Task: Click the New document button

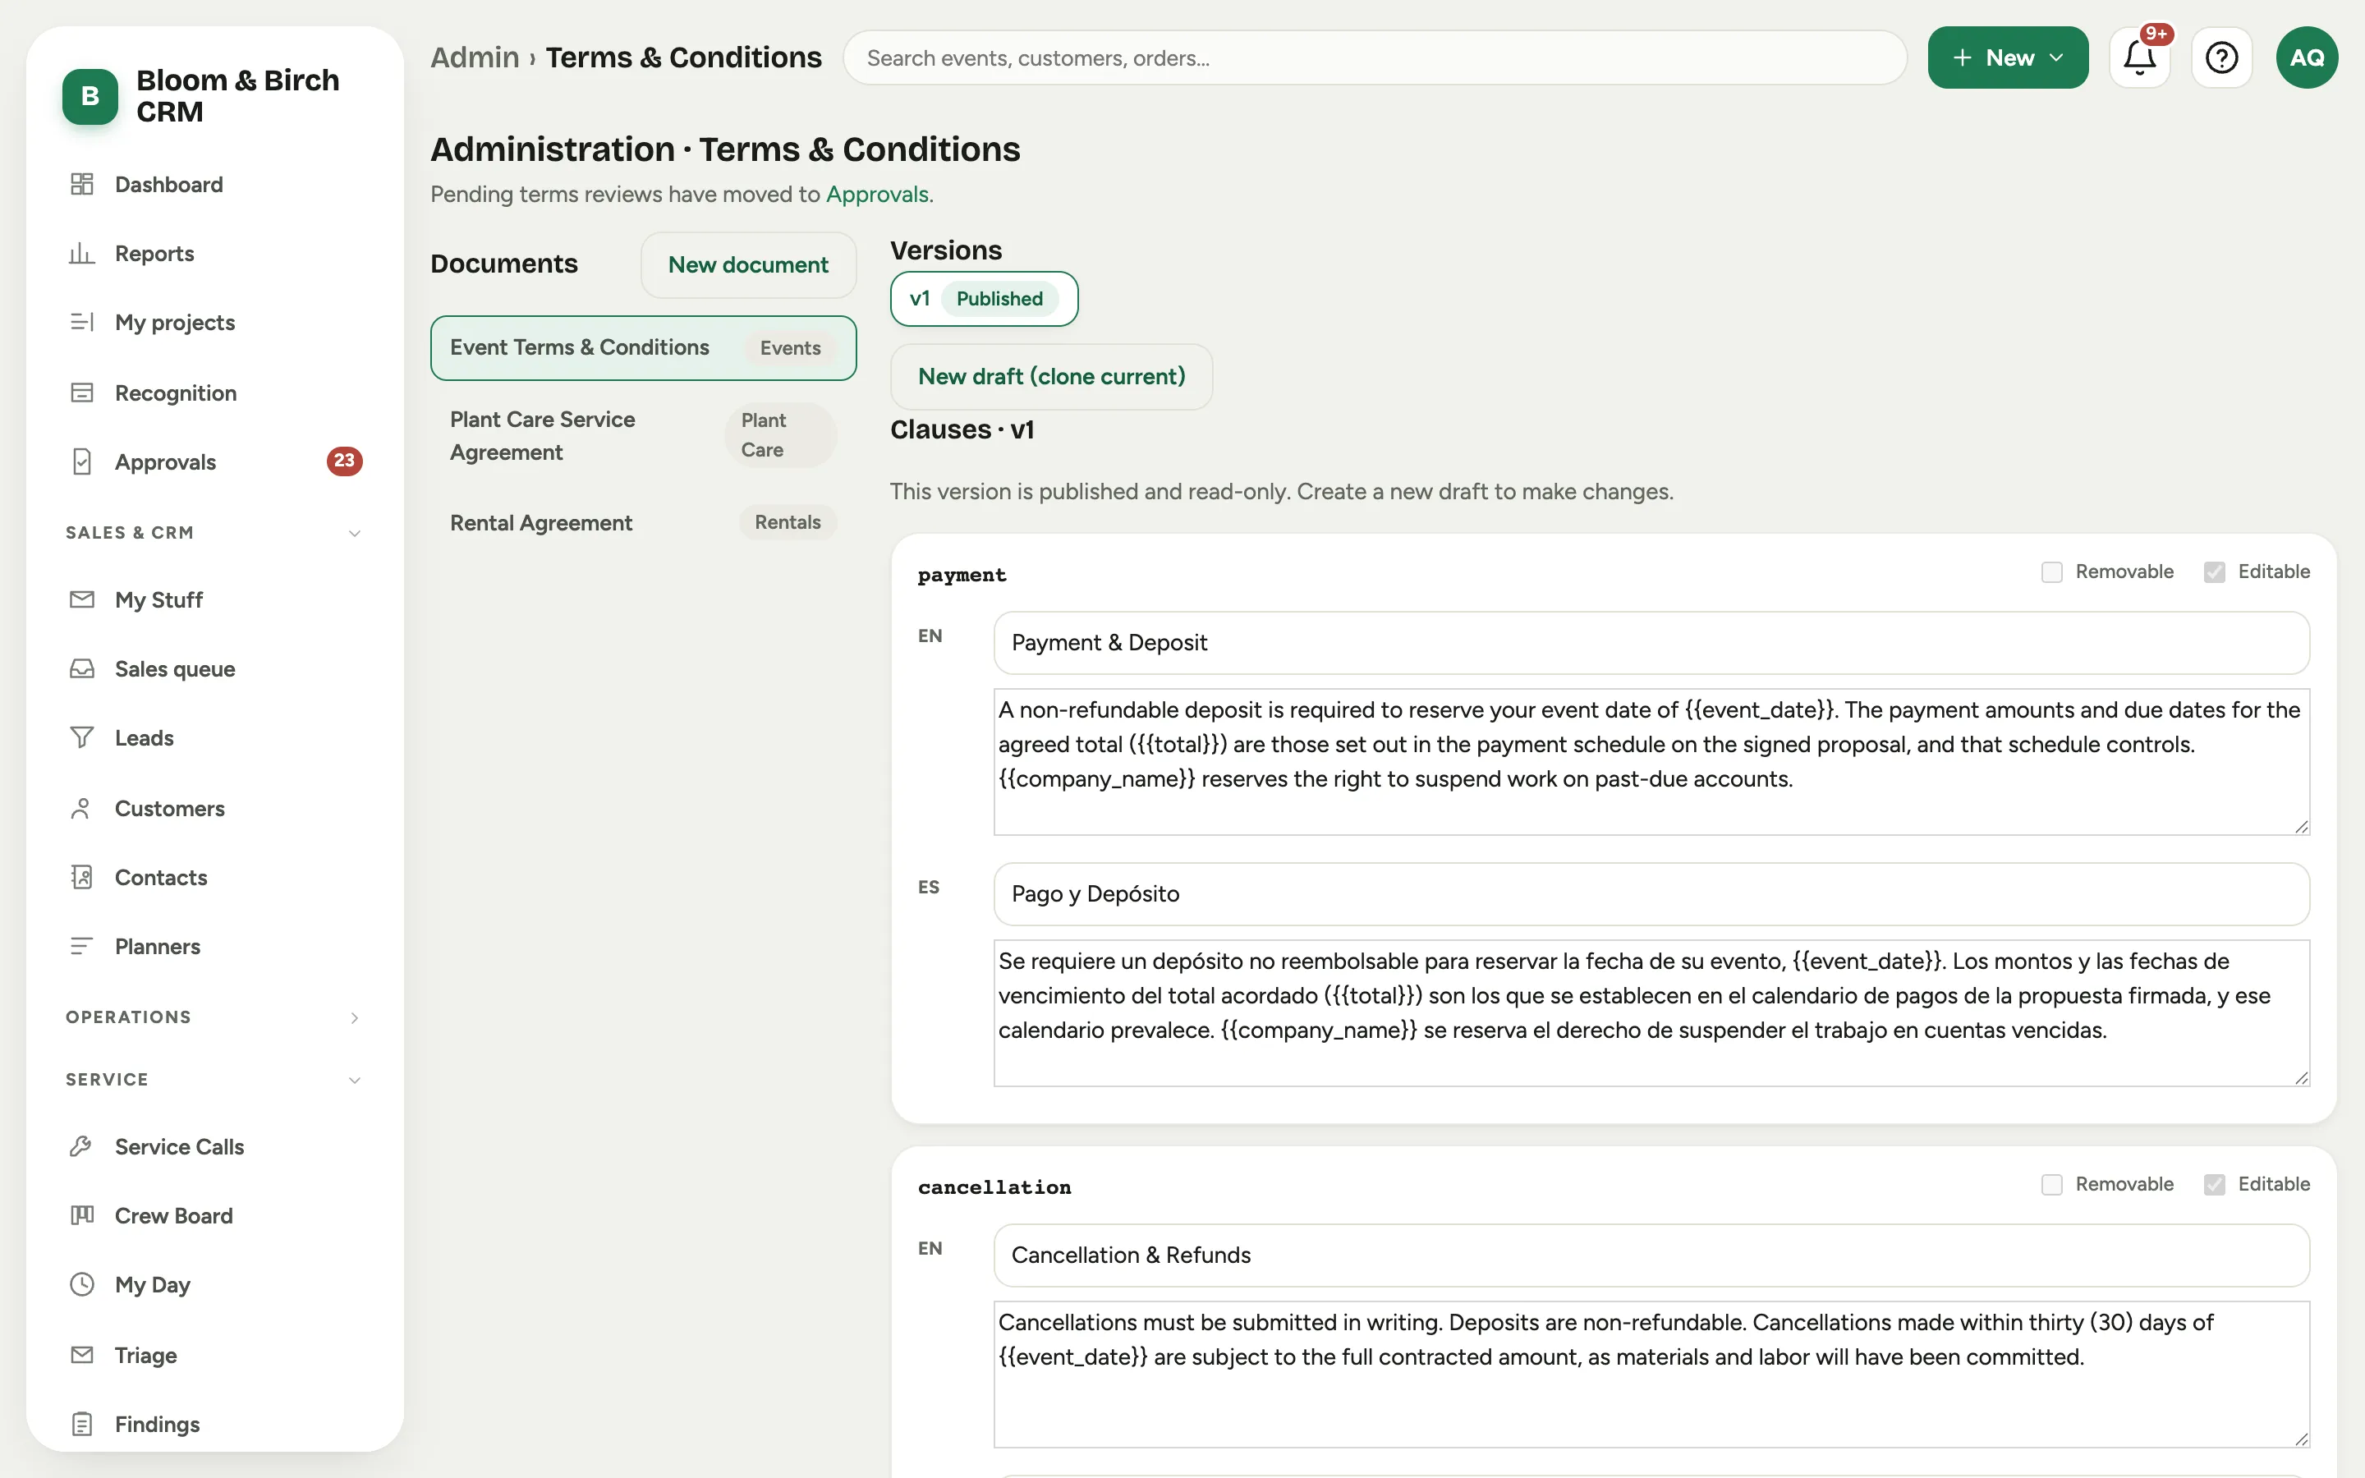Action: tap(749, 265)
